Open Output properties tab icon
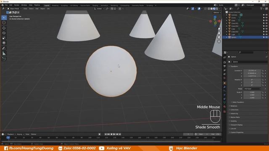This screenshot has width=269, height=151. coord(224,66)
